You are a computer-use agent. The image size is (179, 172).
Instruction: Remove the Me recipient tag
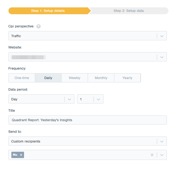21,155
